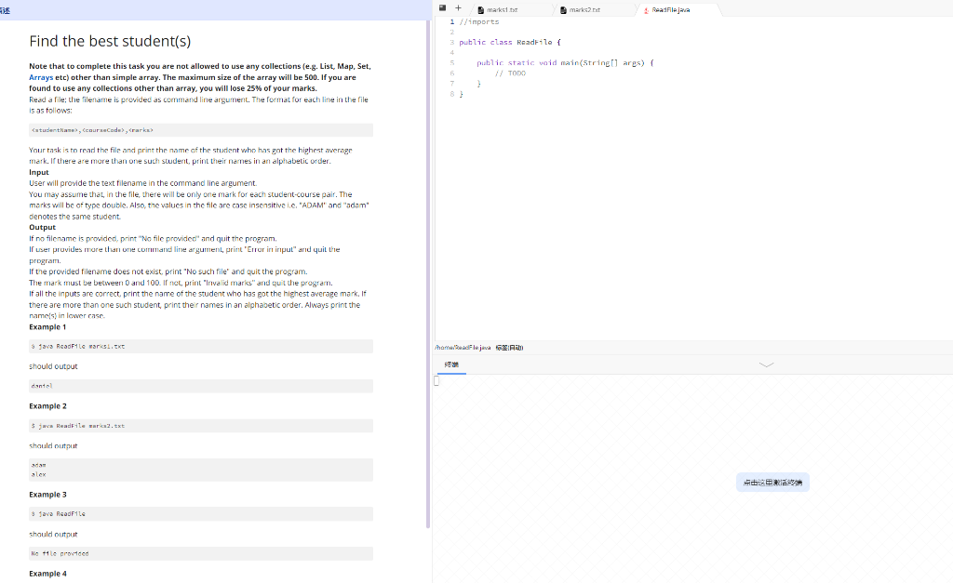Add a new file with plus icon

pos(458,8)
